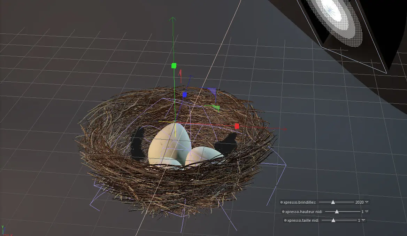The image size is (407, 236).
Task: Toggle keyframe dot for xpresso.taille nid
Action: click(x=285, y=220)
